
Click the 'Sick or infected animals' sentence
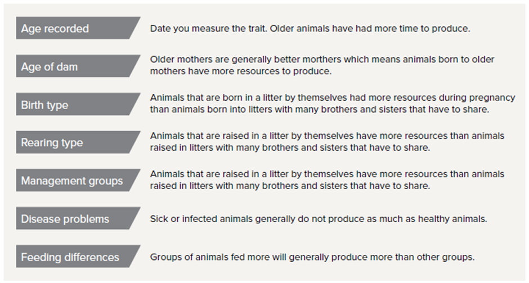click(x=318, y=218)
